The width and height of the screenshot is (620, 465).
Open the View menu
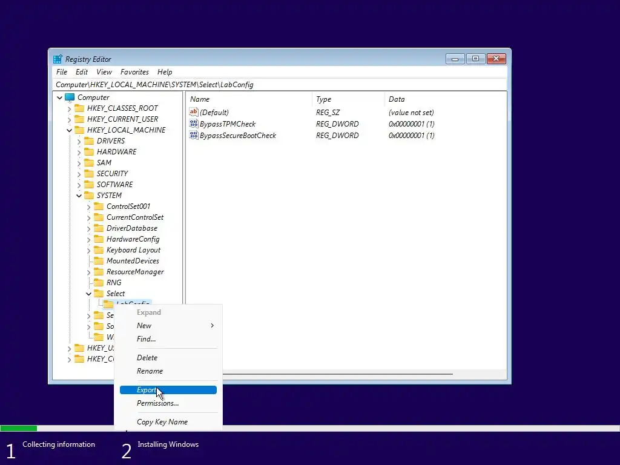pos(104,72)
